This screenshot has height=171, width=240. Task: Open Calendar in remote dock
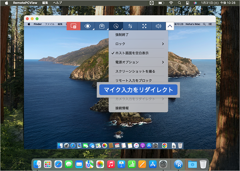117,145
